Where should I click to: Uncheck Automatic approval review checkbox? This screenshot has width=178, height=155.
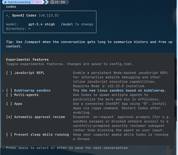coord(9,117)
